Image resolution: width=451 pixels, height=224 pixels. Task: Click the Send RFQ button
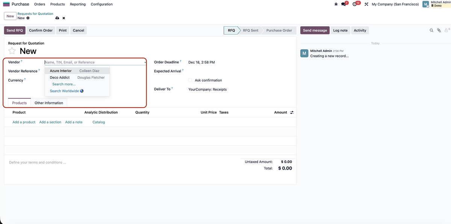point(14,30)
